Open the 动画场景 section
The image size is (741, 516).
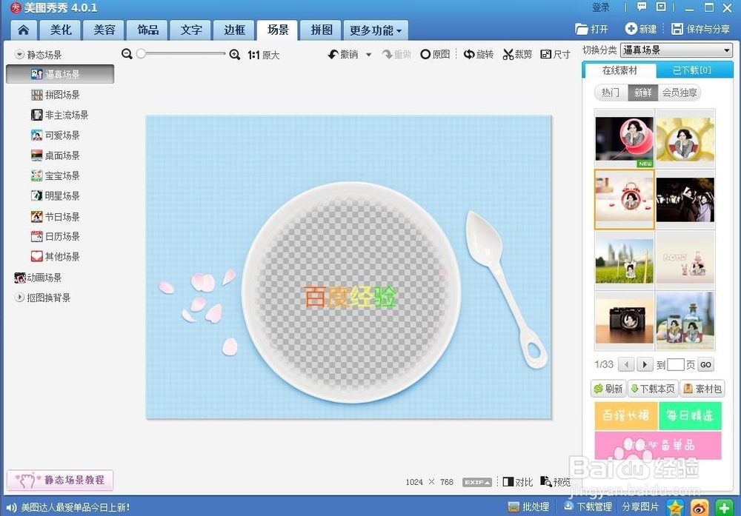coord(39,278)
